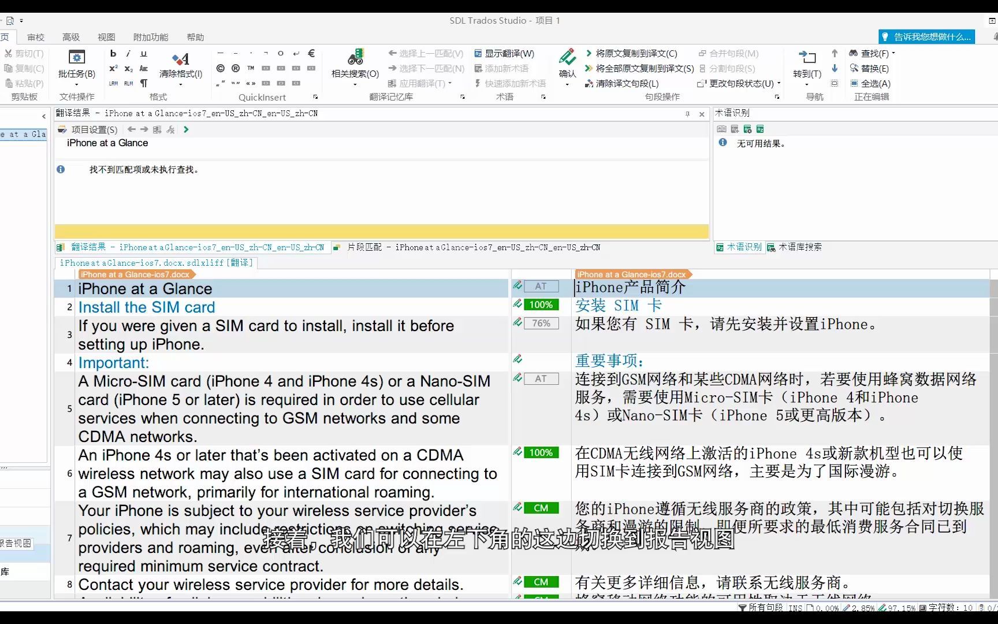Switch to 术语识别 tab

pos(739,247)
